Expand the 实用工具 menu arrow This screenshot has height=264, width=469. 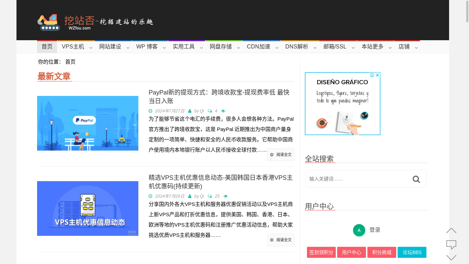[201, 47]
